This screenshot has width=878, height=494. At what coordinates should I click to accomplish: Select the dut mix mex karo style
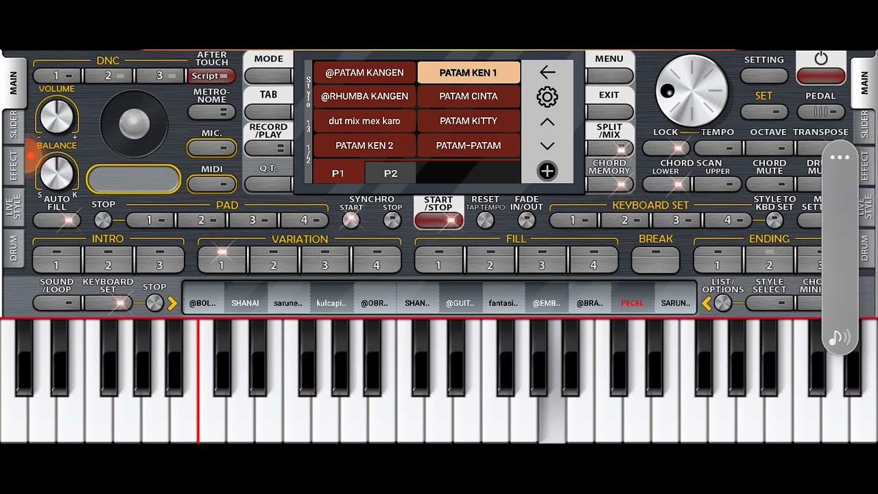(x=364, y=121)
